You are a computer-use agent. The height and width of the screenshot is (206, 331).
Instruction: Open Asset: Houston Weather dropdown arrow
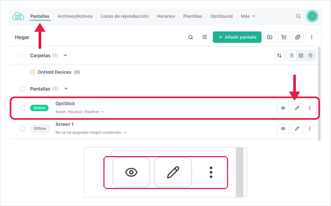[x=102, y=112]
